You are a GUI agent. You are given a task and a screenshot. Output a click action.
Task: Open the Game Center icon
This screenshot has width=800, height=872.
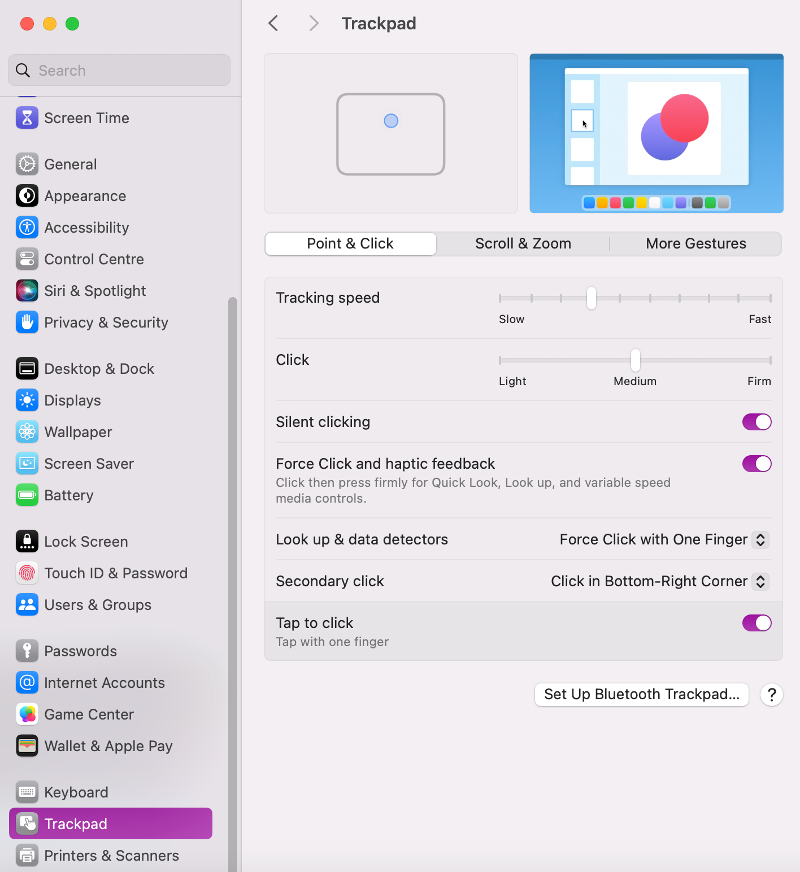27,714
